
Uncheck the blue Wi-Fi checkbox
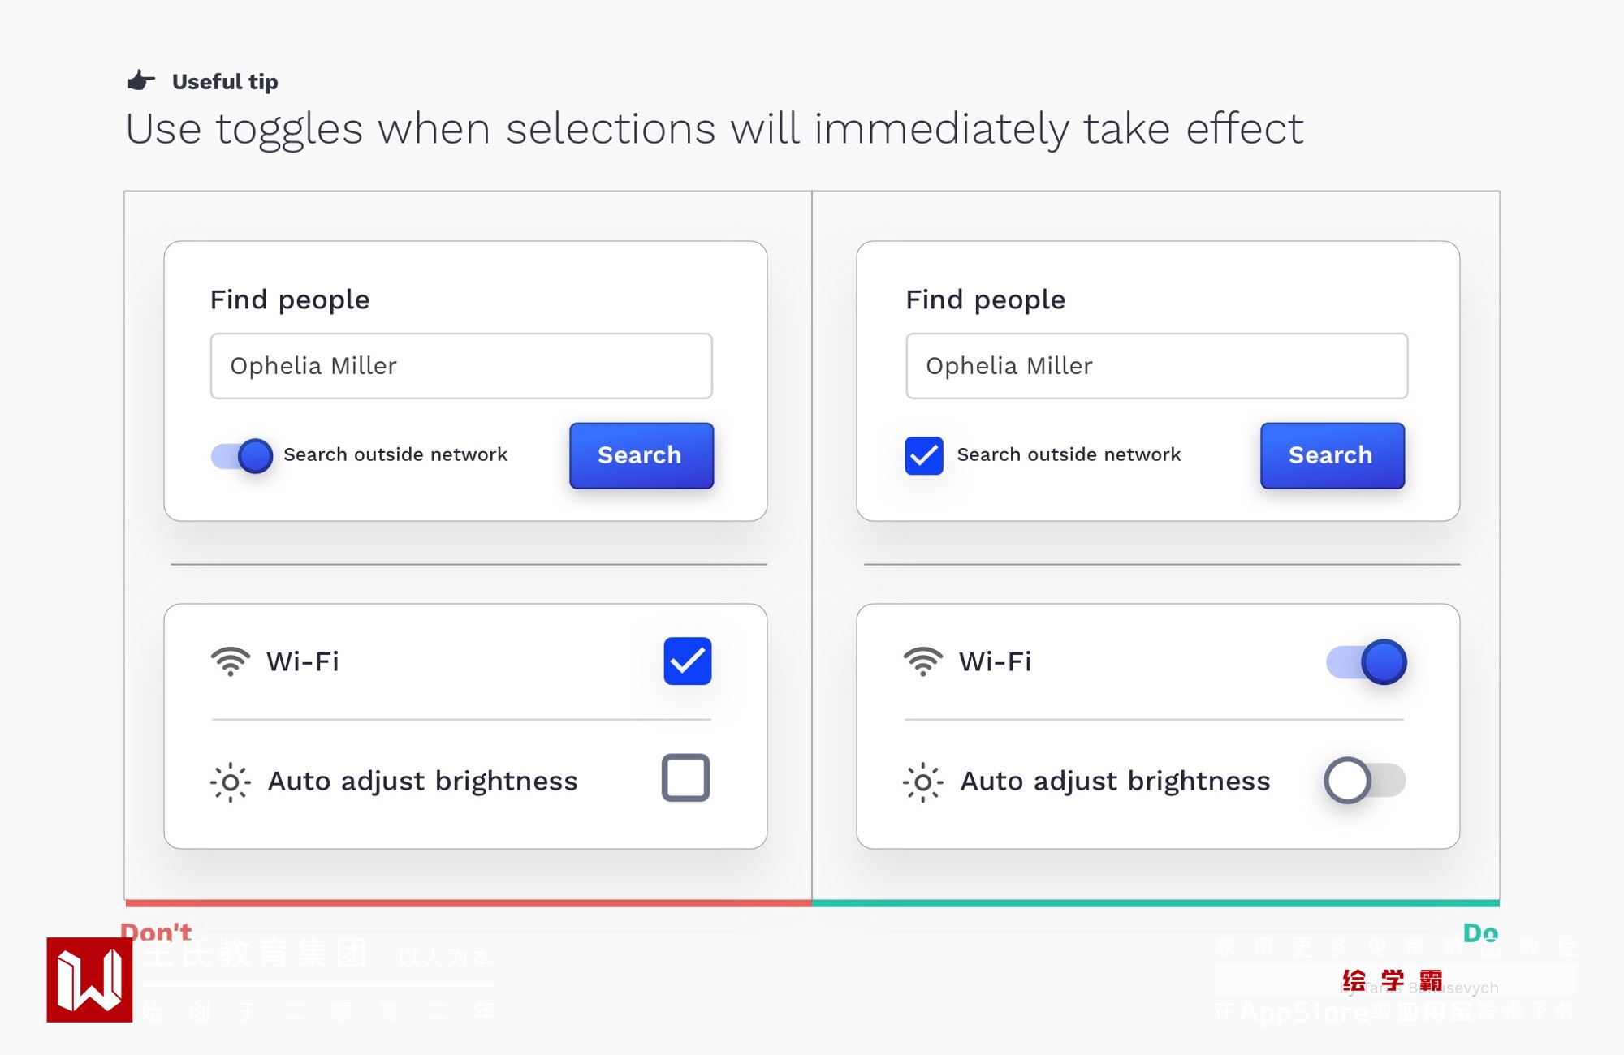coord(687,661)
